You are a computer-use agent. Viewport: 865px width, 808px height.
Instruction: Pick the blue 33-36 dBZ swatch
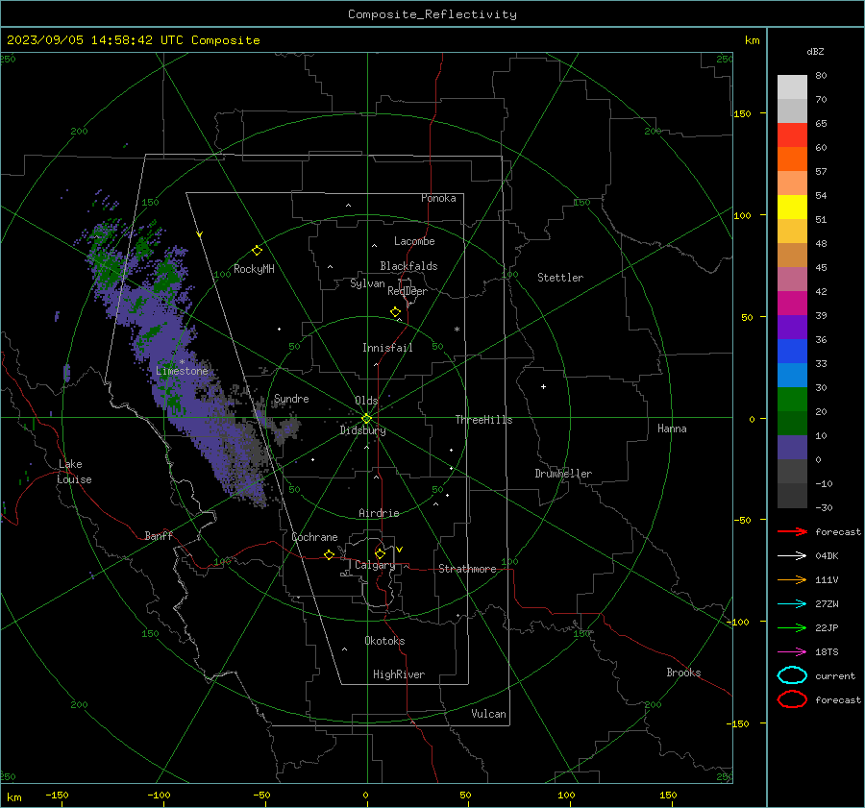tap(792, 352)
